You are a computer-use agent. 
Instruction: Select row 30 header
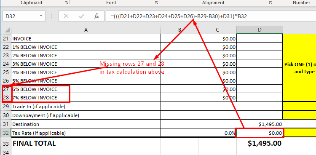[6, 115]
